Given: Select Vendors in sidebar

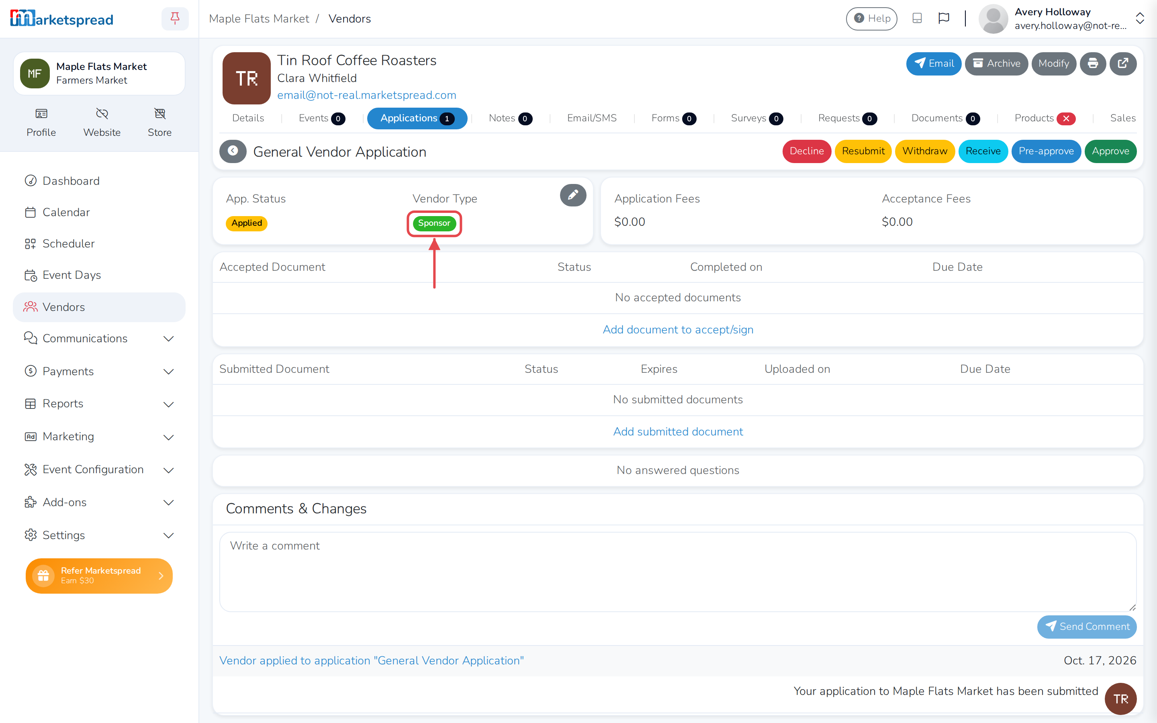Looking at the screenshot, I should click(99, 307).
